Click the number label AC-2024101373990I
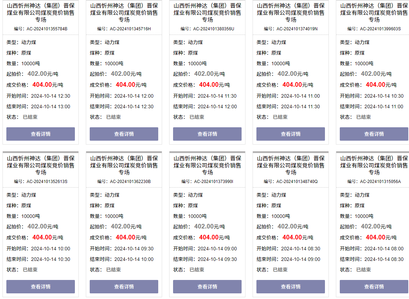 [x=214, y=182]
